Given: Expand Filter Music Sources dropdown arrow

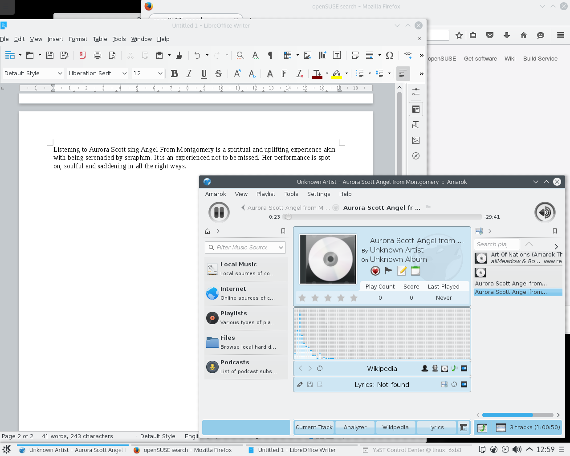Looking at the screenshot, I should [281, 247].
